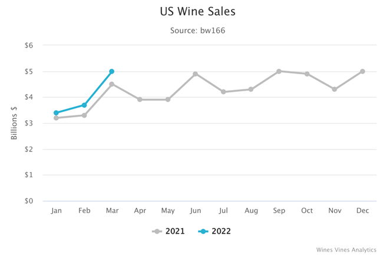Open the Wines Vines Analytics credit link
383x255 pixels.
(x=339, y=249)
